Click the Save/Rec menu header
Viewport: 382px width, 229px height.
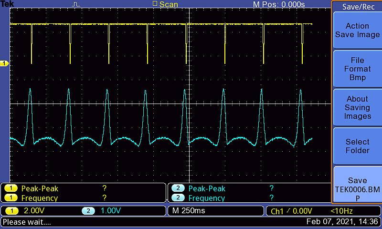click(357, 7)
